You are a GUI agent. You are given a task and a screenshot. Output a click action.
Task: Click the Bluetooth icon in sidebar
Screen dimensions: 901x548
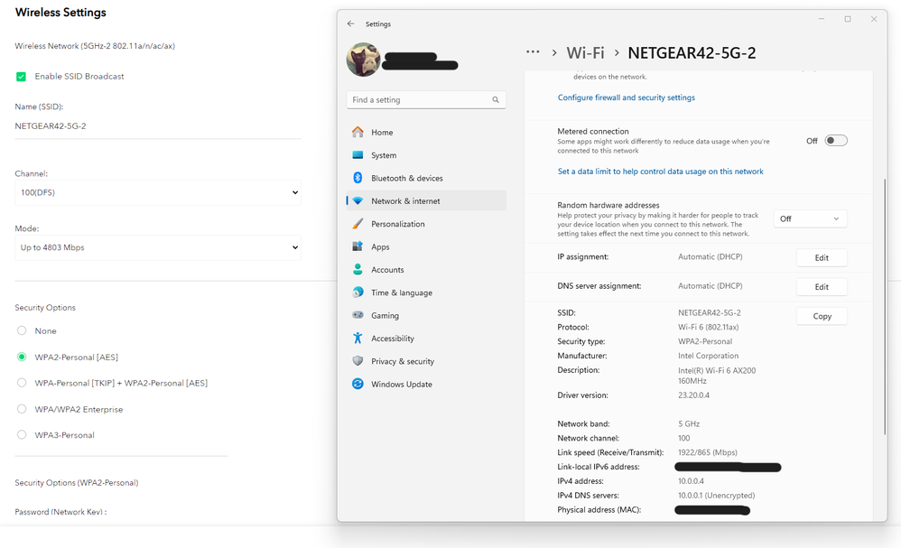click(358, 178)
